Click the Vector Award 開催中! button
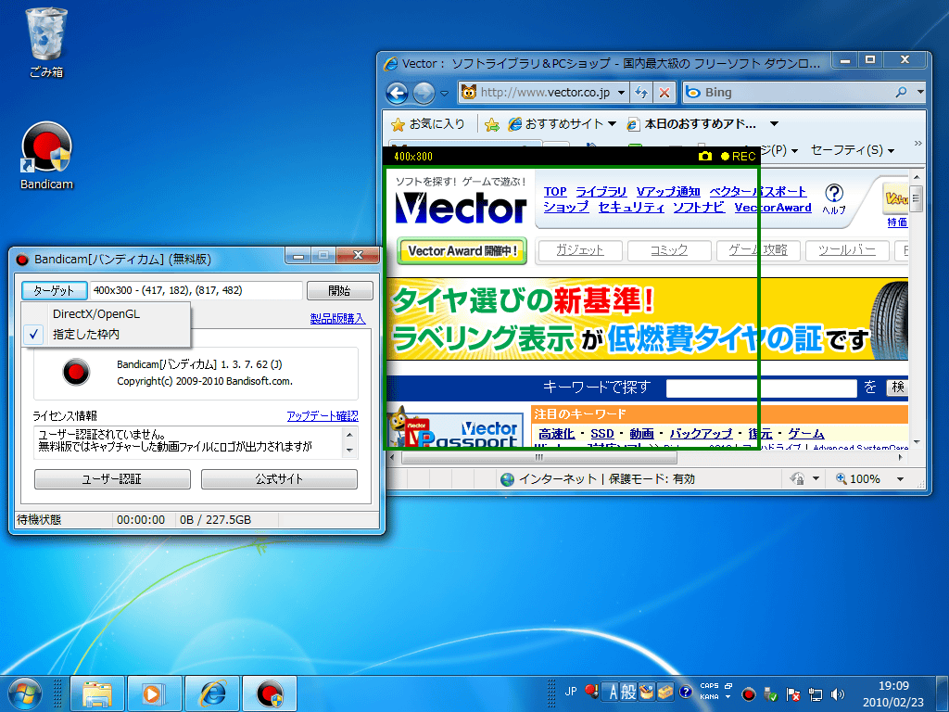 coord(462,250)
